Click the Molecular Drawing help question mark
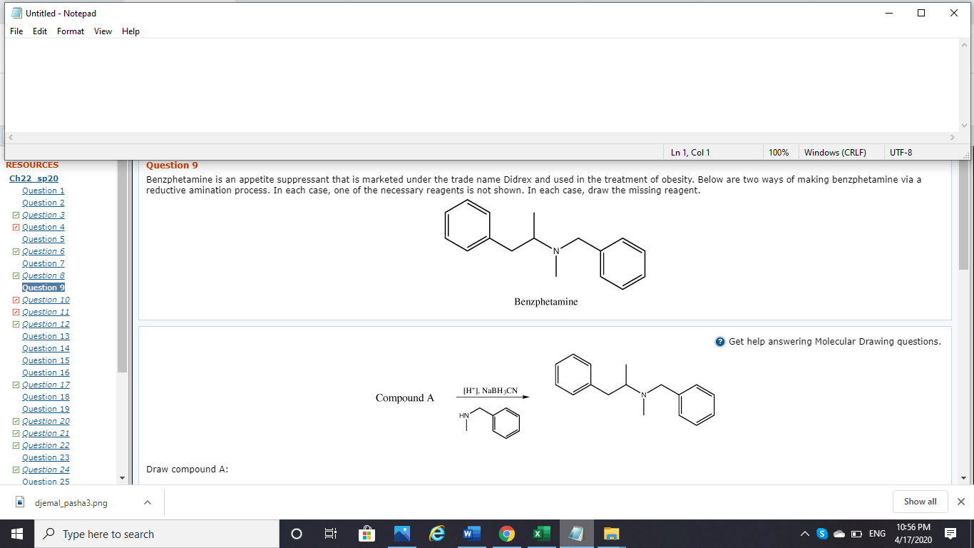The image size is (974, 548). (719, 341)
